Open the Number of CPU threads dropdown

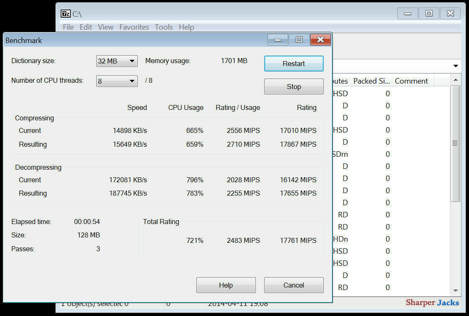117,81
